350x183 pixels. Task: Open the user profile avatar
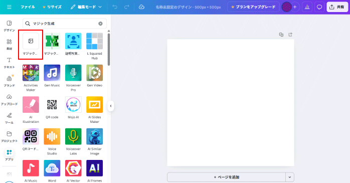[x=286, y=7]
